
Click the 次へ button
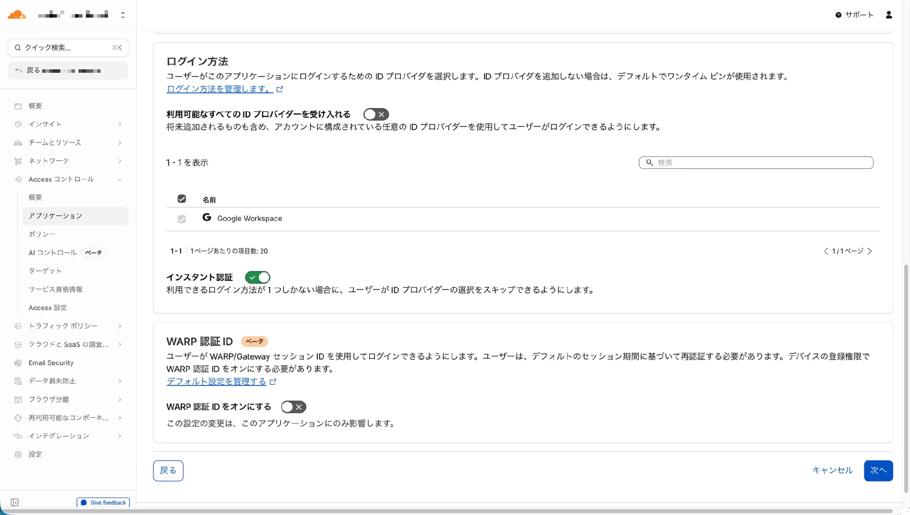tap(878, 470)
